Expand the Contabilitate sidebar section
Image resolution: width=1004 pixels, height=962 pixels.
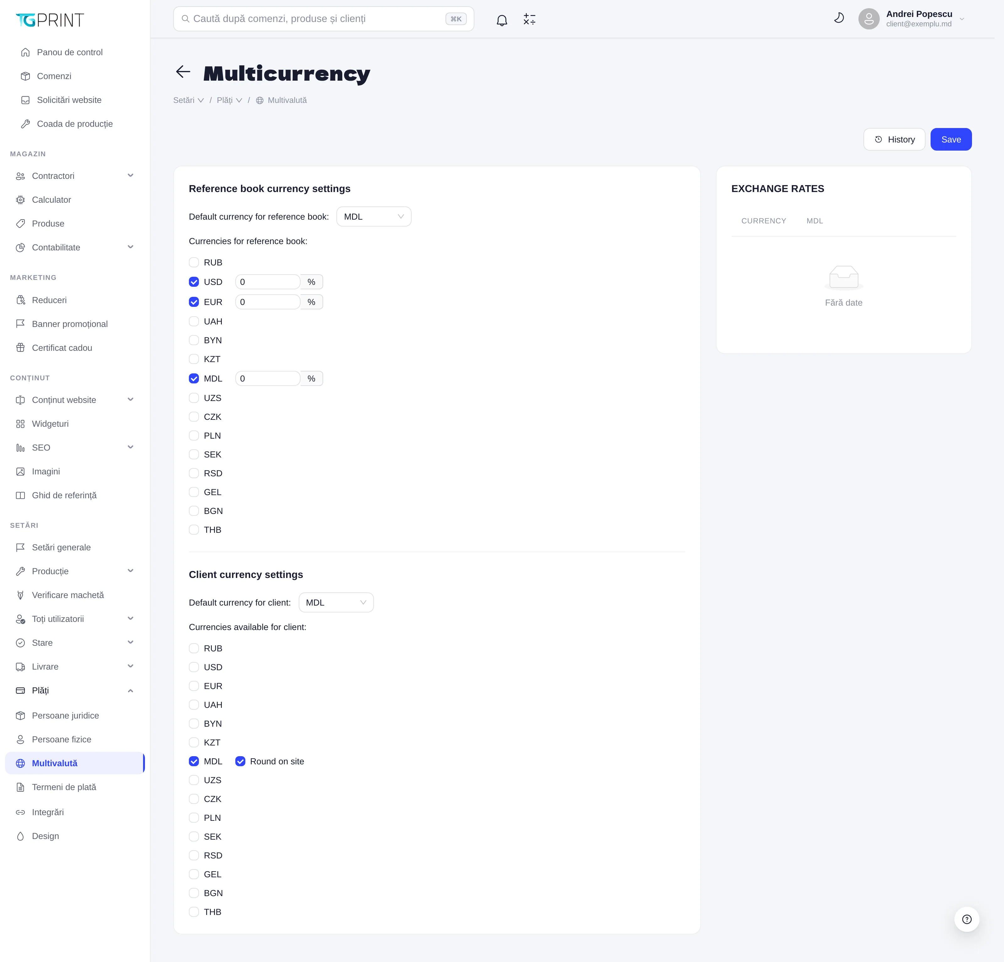click(x=75, y=248)
